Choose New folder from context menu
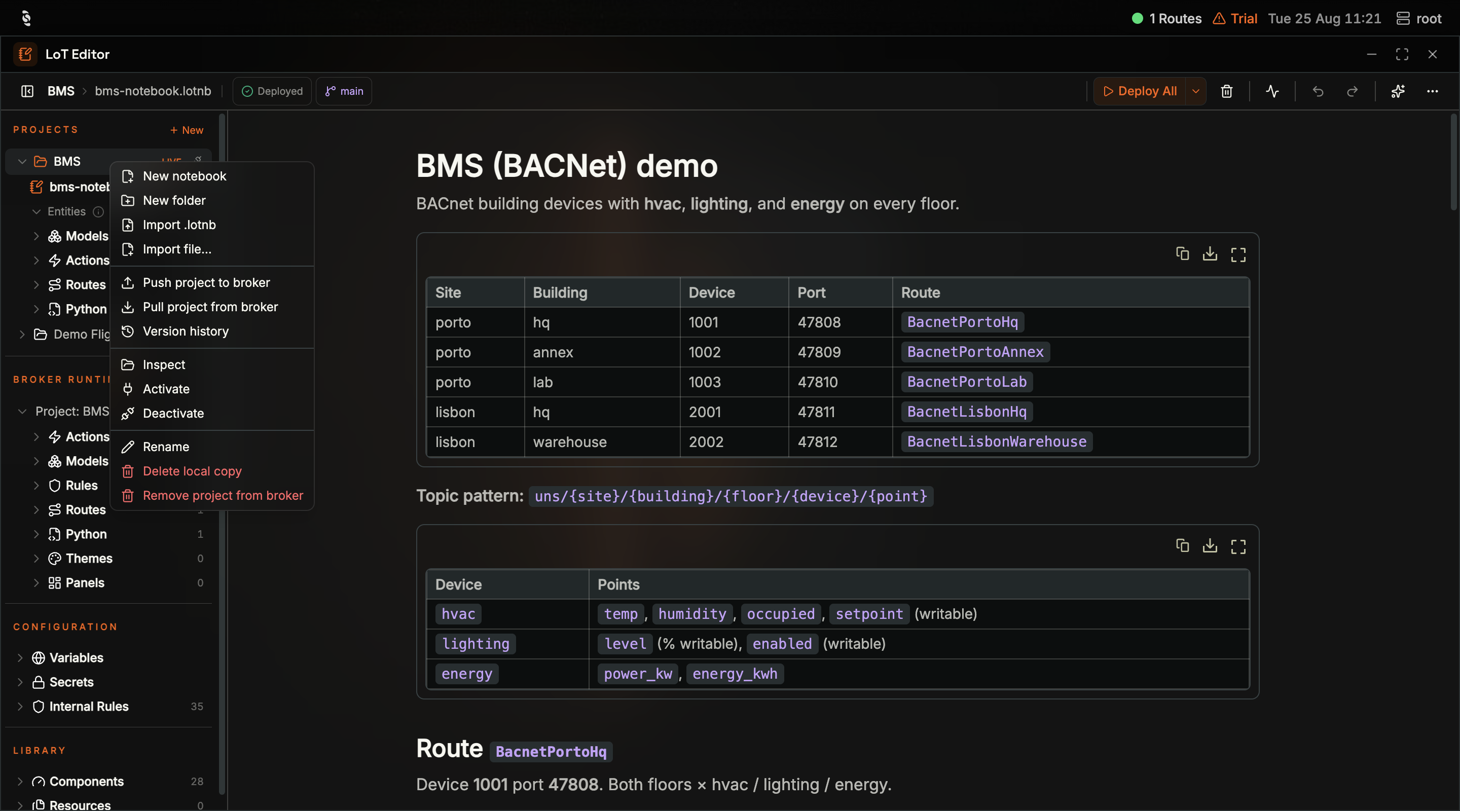This screenshot has height=811, width=1460. (212, 201)
